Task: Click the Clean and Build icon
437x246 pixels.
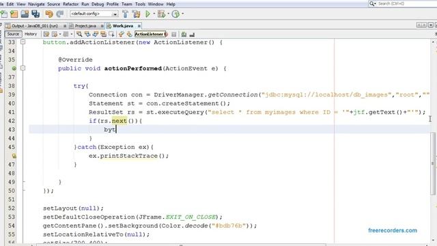Action: pos(136,14)
